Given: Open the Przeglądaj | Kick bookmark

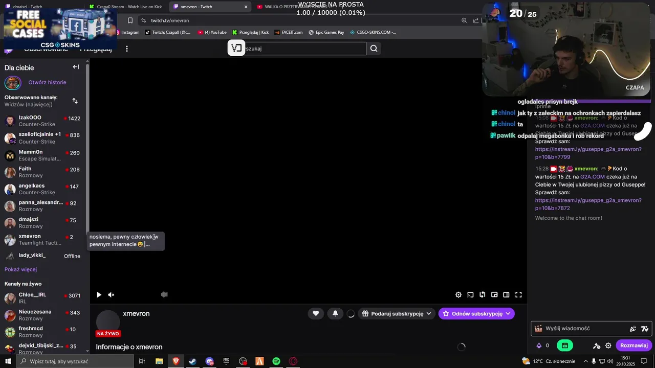Looking at the screenshot, I should [x=250, y=32].
